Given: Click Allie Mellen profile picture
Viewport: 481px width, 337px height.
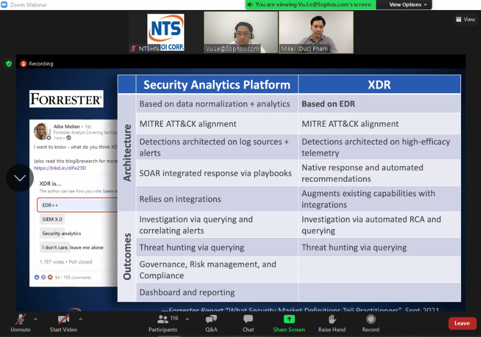Looking at the screenshot, I should (x=42, y=131).
